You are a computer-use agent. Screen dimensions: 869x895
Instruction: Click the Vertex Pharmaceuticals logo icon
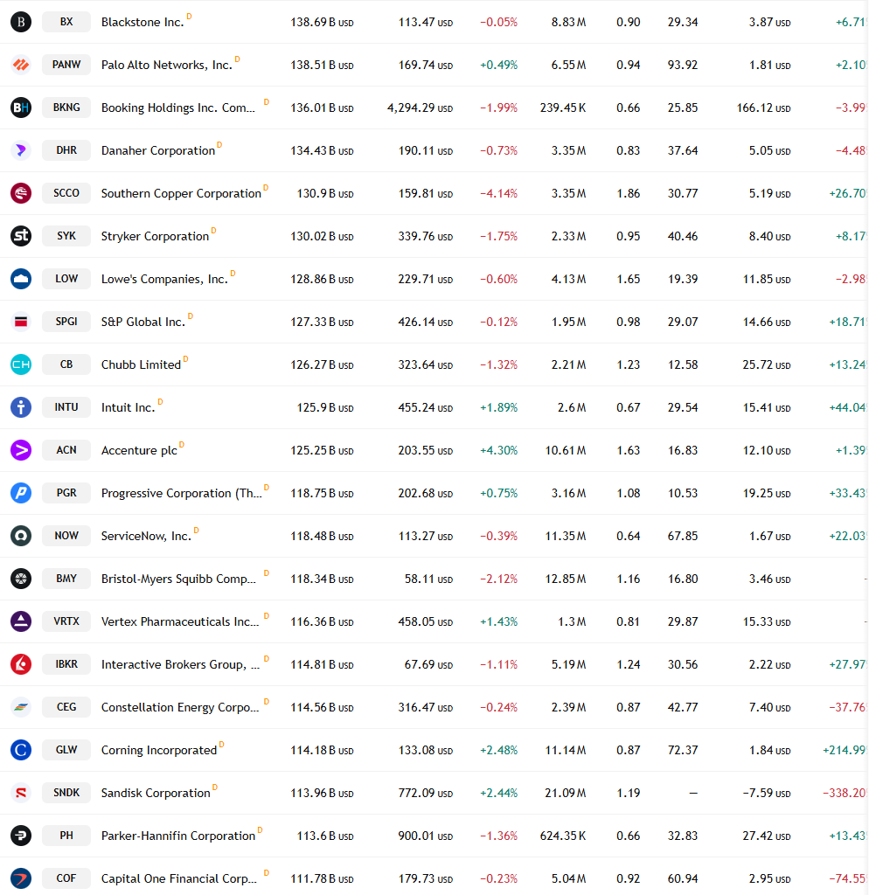coord(21,621)
